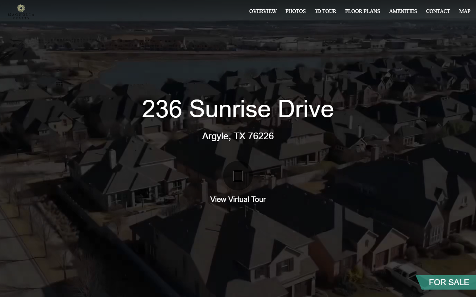The image size is (476, 297).
Task: Click the 236 Sunrise Drive heading
Action: [x=238, y=109]
